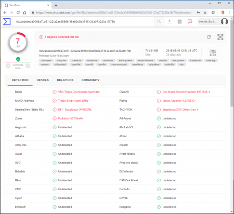Click the community score thumbs-up icon

(x=28, y=66)
